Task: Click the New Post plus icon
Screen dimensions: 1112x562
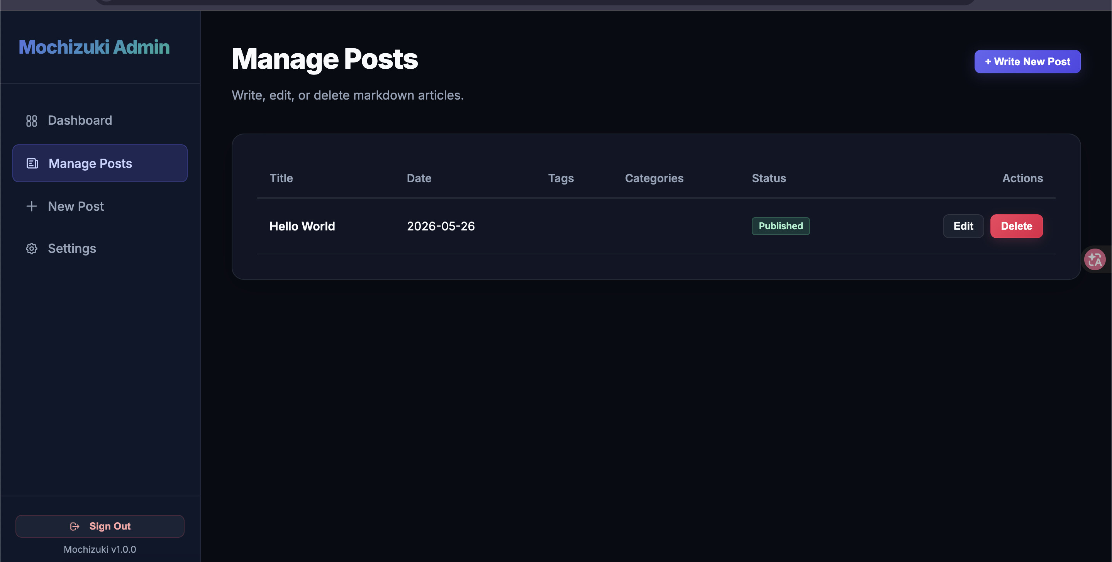Action: (x=32, y=207)
